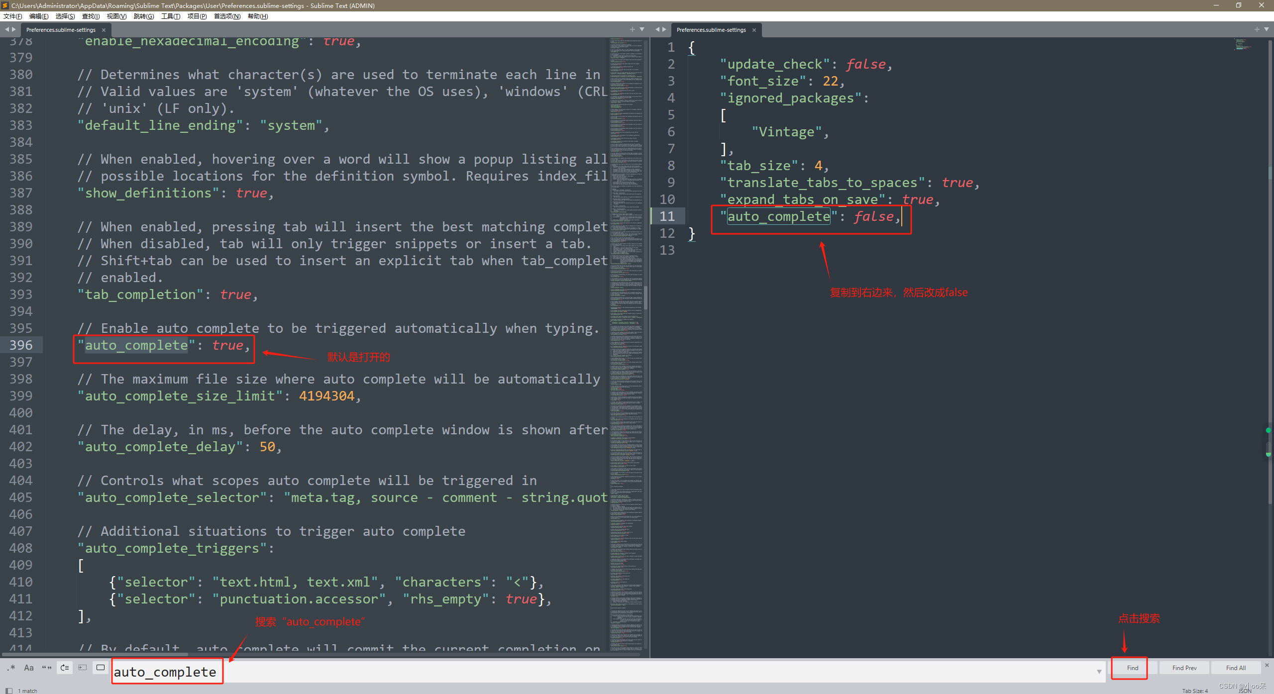Open the left pane tab list dropdown
This screenshot has height=694, width=1274.
coord(642,29)
